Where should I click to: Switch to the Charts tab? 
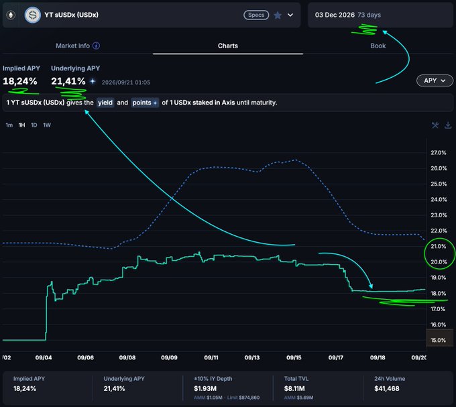click(228, 46)
